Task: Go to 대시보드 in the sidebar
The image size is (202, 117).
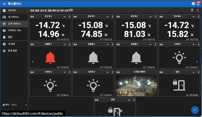Action: tap(12, 10)
